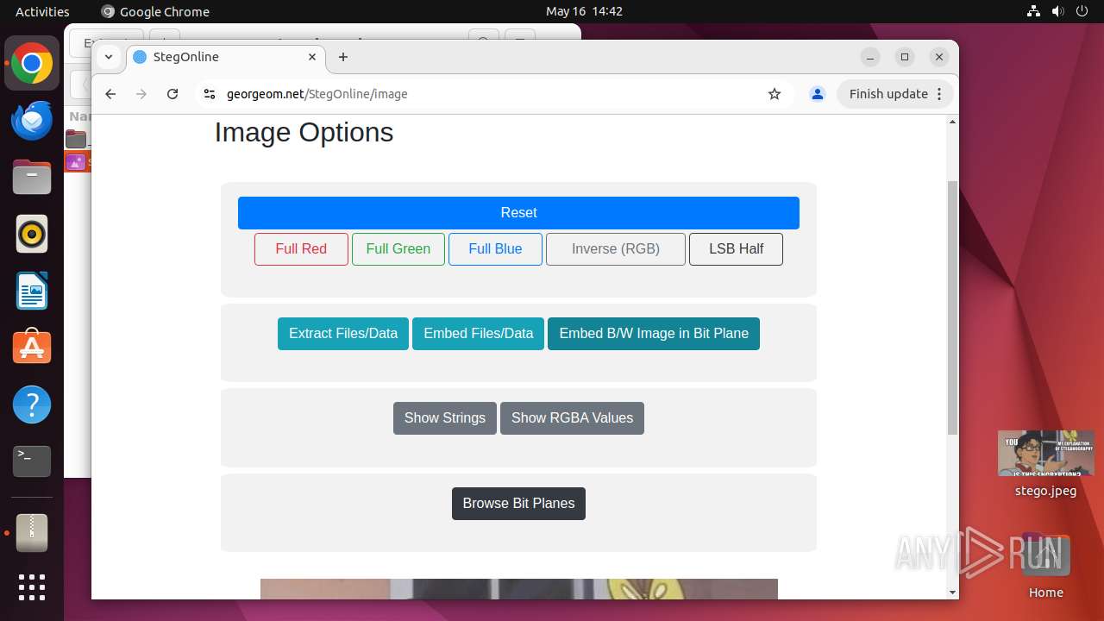1104x621 pixels.
Task: Apply the LSB Half option
Action: coord(736,249)
